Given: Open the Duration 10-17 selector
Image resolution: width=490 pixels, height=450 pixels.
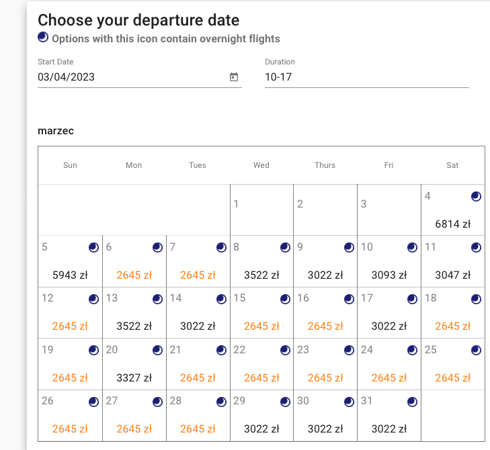Looking at the screenshot, I should click(367, 77).
